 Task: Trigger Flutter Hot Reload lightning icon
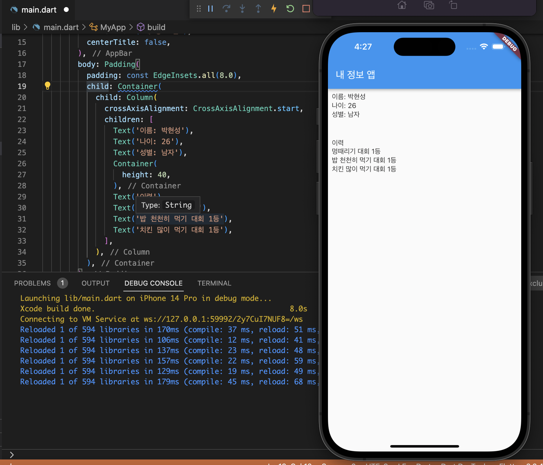click(x=274, y=9)
